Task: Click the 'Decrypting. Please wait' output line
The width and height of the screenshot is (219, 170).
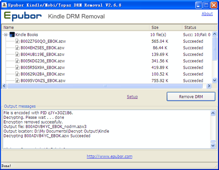Action: [34, 117]
